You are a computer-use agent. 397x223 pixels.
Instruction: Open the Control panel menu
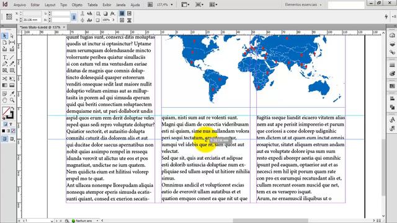point(395,17)
